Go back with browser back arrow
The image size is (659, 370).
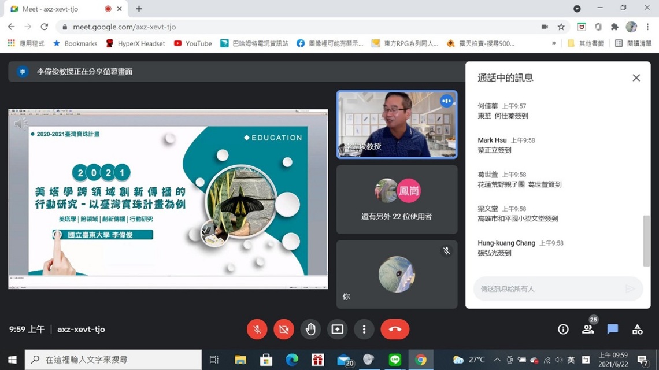(12, 27)
